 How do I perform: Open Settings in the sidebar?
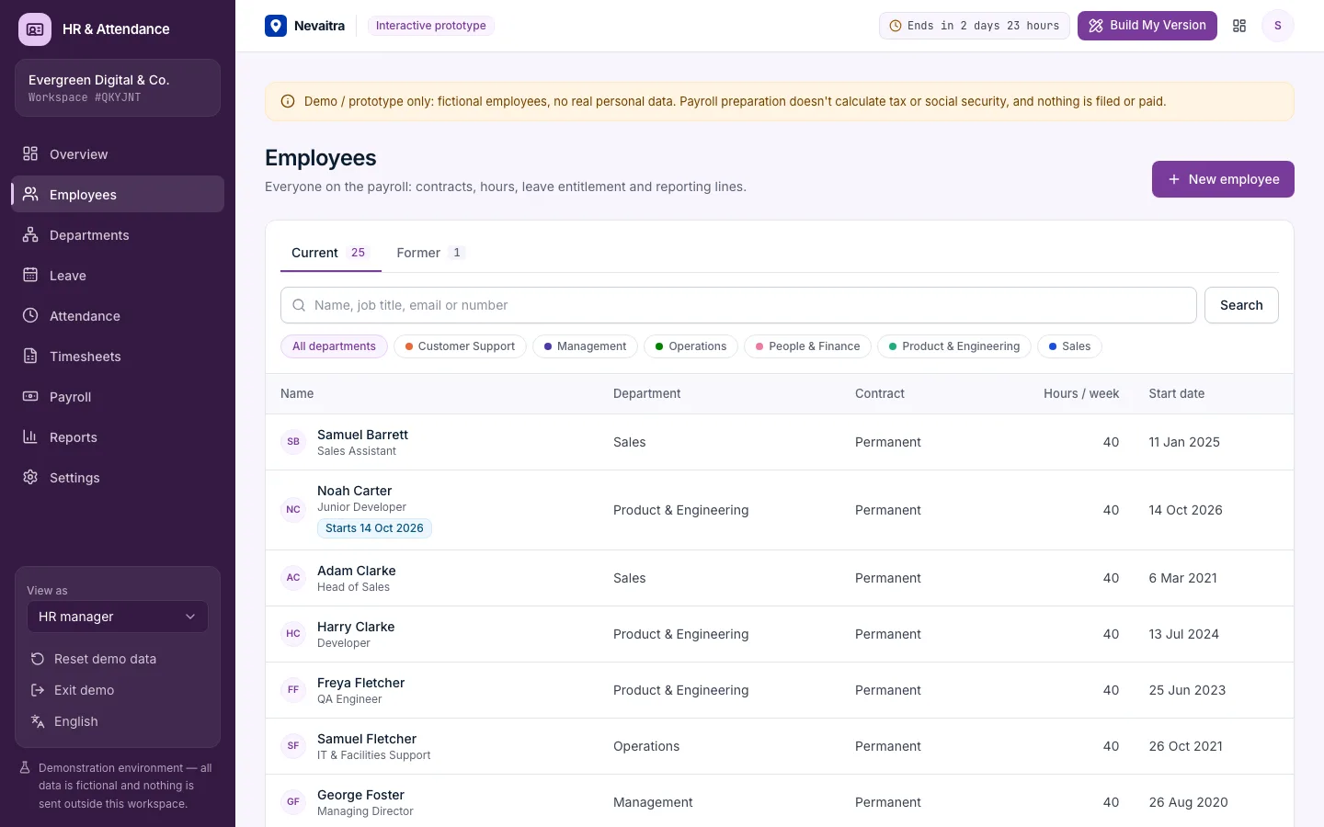tap(118, 478)
